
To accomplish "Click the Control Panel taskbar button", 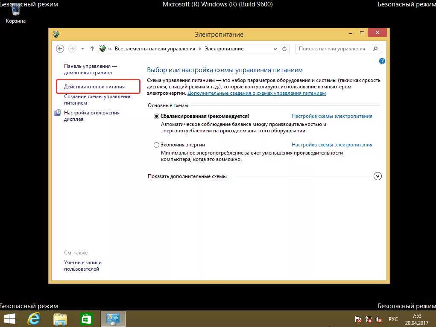I will pos(113,319).
